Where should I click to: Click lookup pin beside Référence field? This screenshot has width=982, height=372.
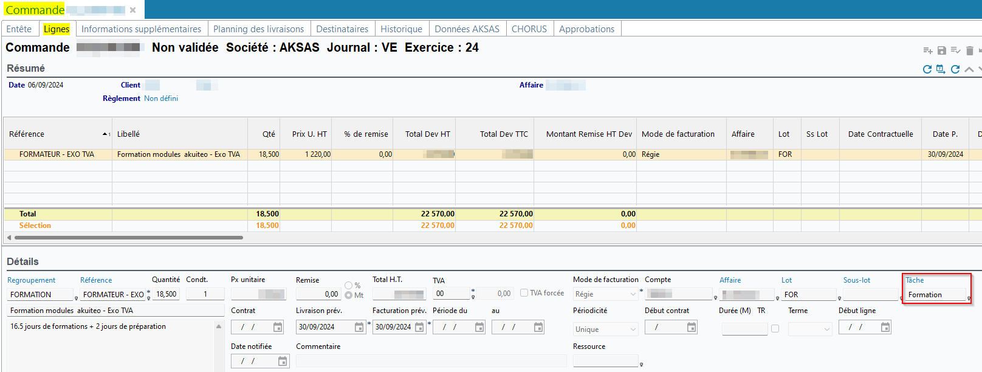point(149,298)
